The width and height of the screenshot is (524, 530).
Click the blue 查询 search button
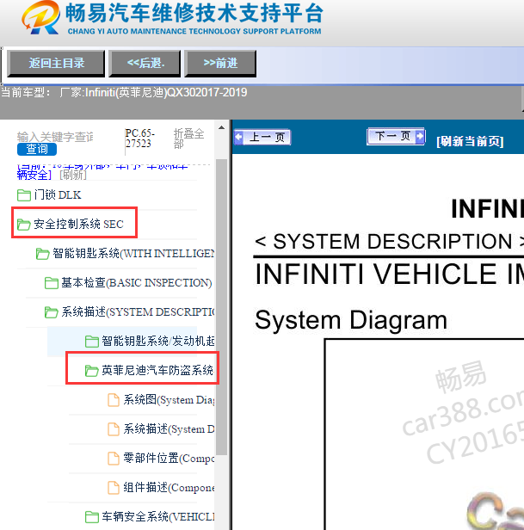click(x=37, y=149)
